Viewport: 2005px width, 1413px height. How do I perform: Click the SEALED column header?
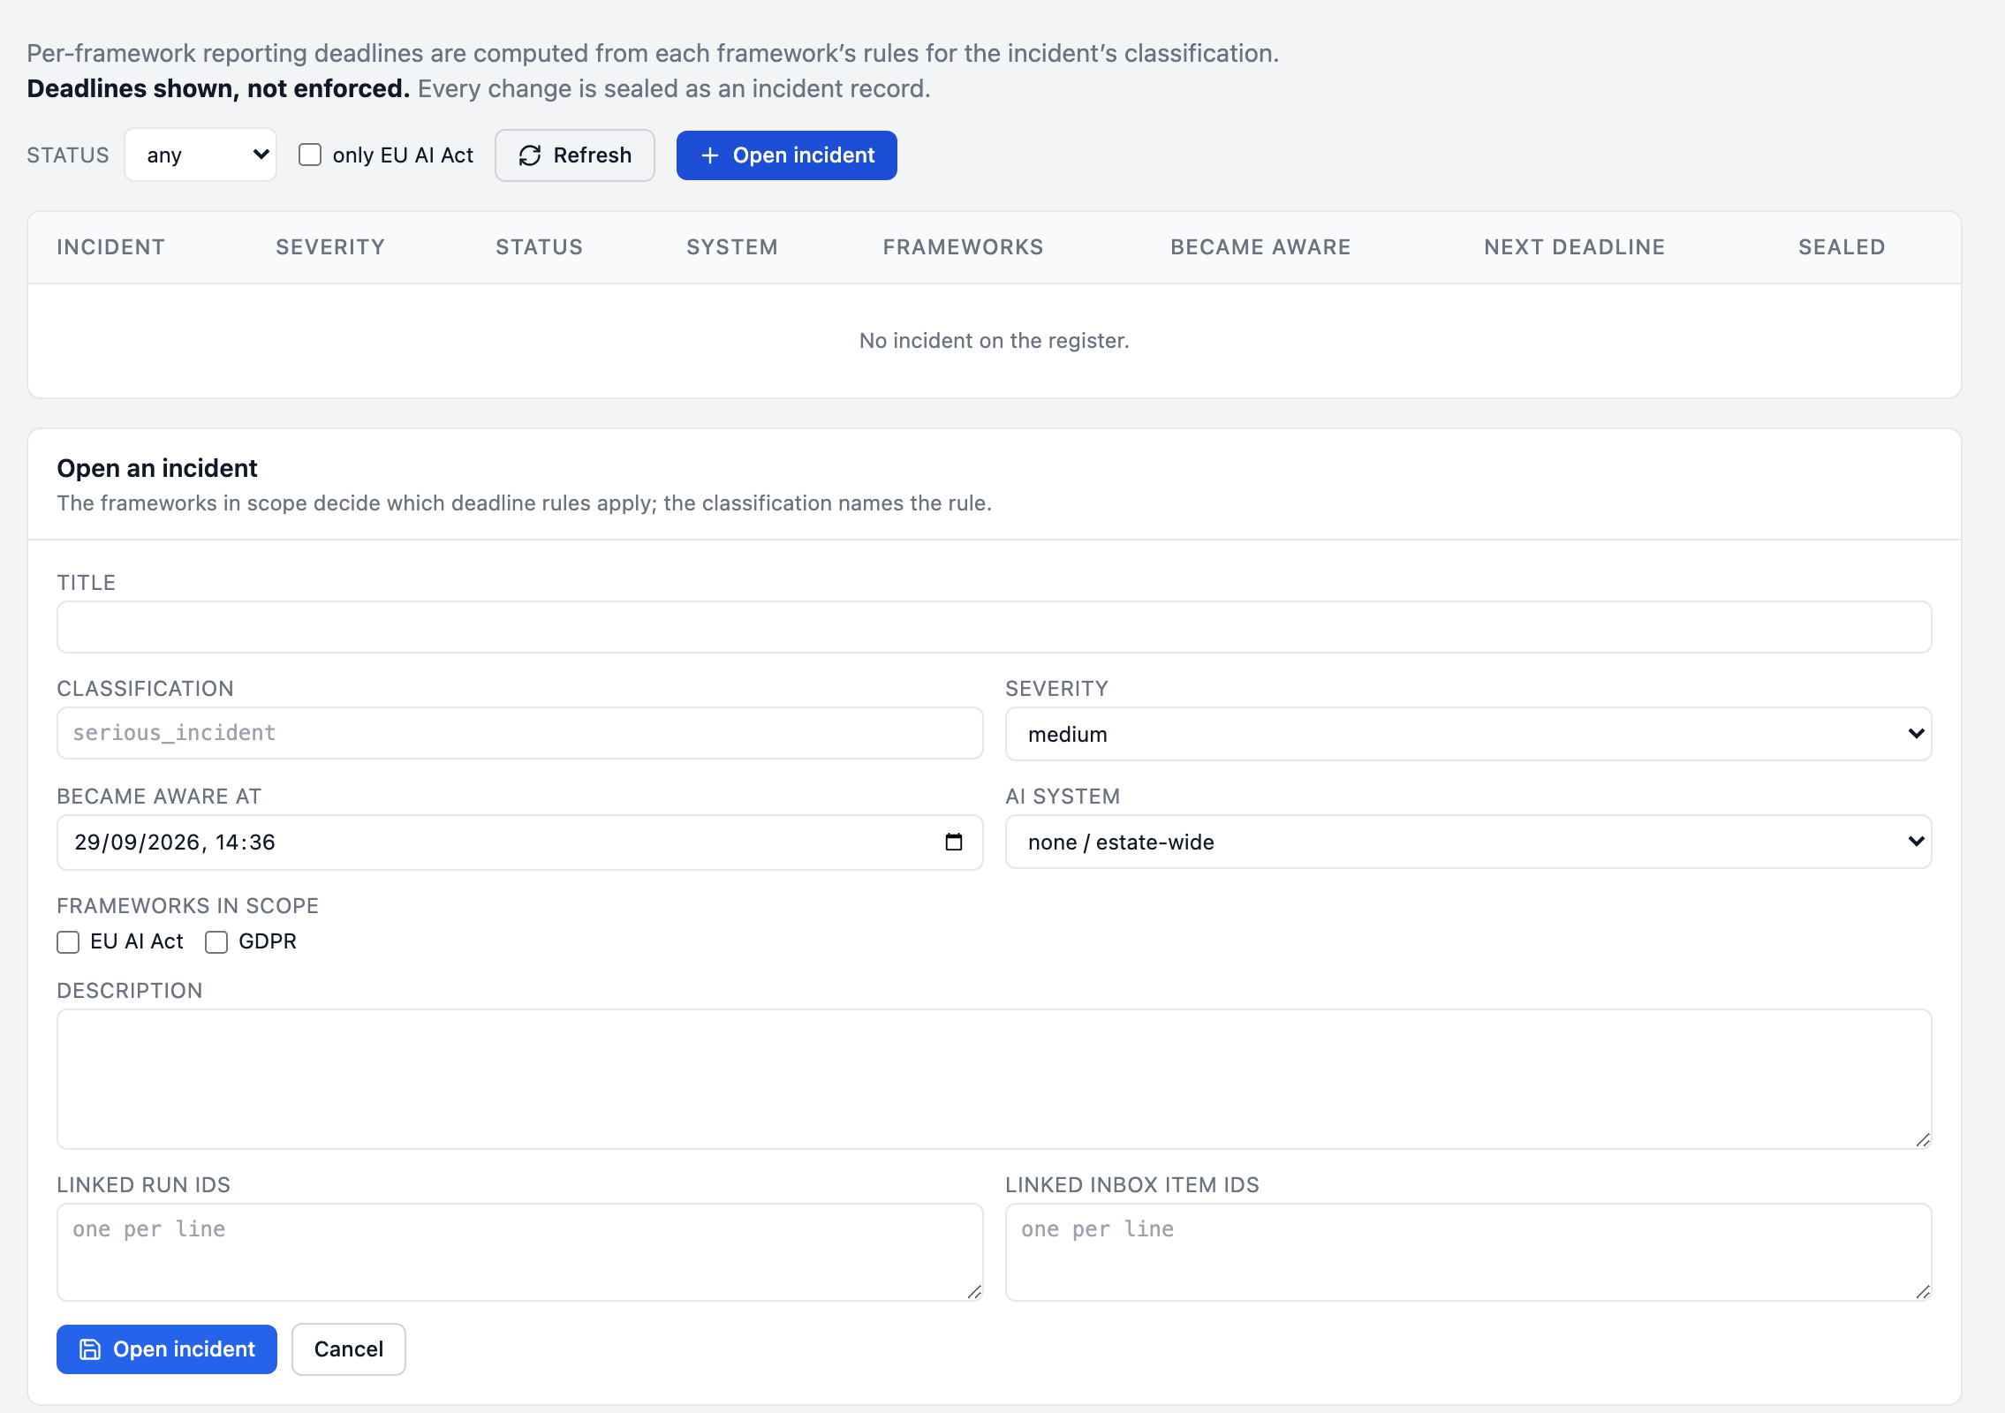pyautogui.click(x=1842, y=247)
